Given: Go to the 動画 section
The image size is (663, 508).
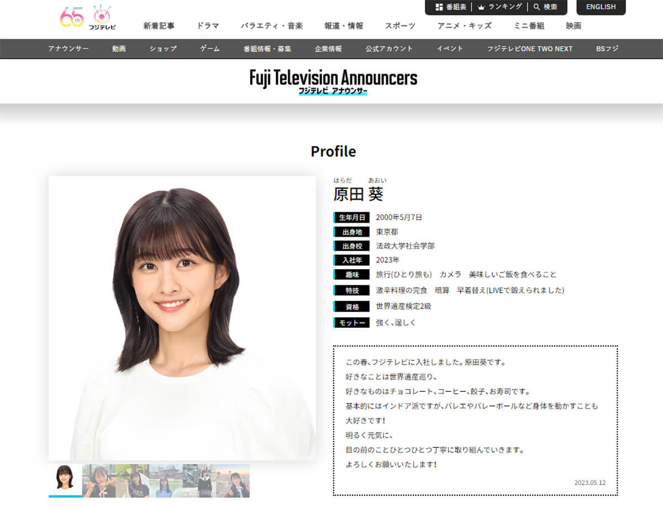Looking at the screenshot, I should pos(119,49).
